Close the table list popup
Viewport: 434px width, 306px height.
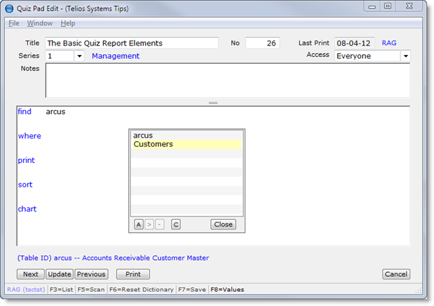pos(222,225)
